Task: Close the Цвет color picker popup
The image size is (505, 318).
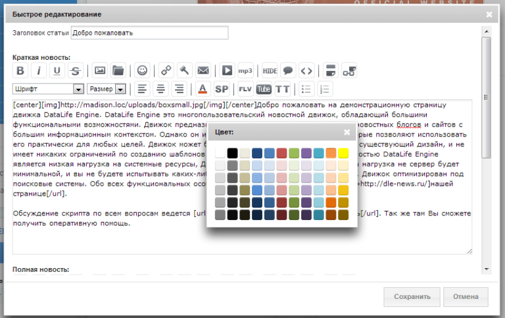Action: coord(347,132)
